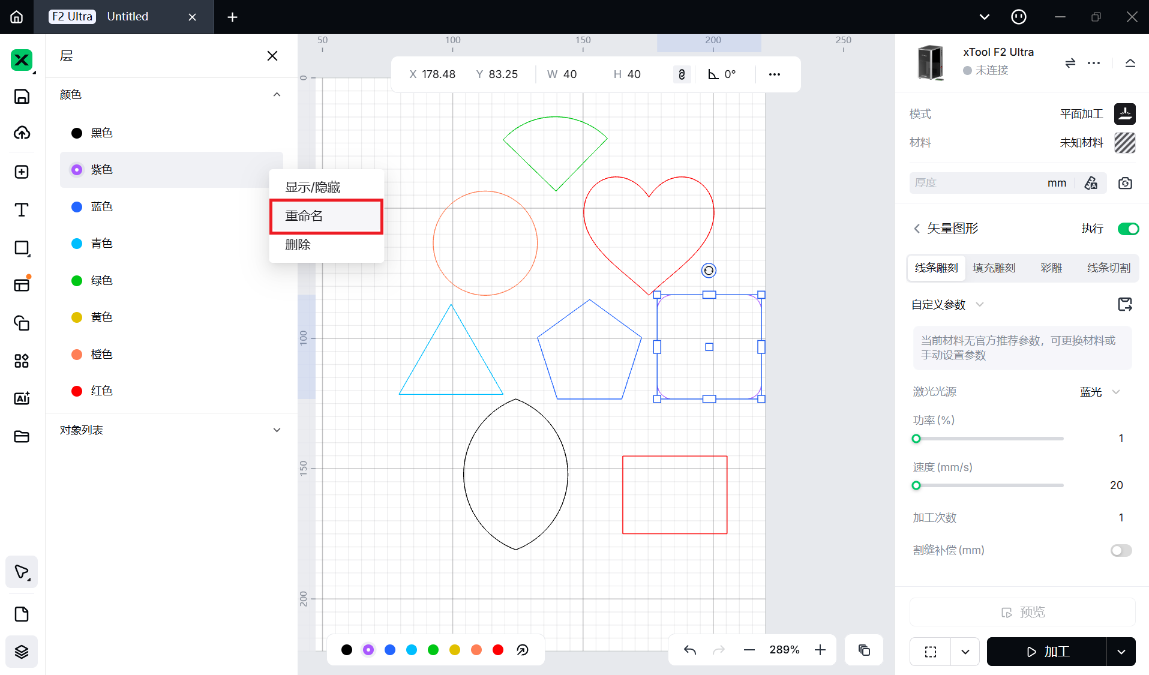This screenshot has height=675, width=1149.
Task: Click the save file icon
Action: (x=22, y=97)
